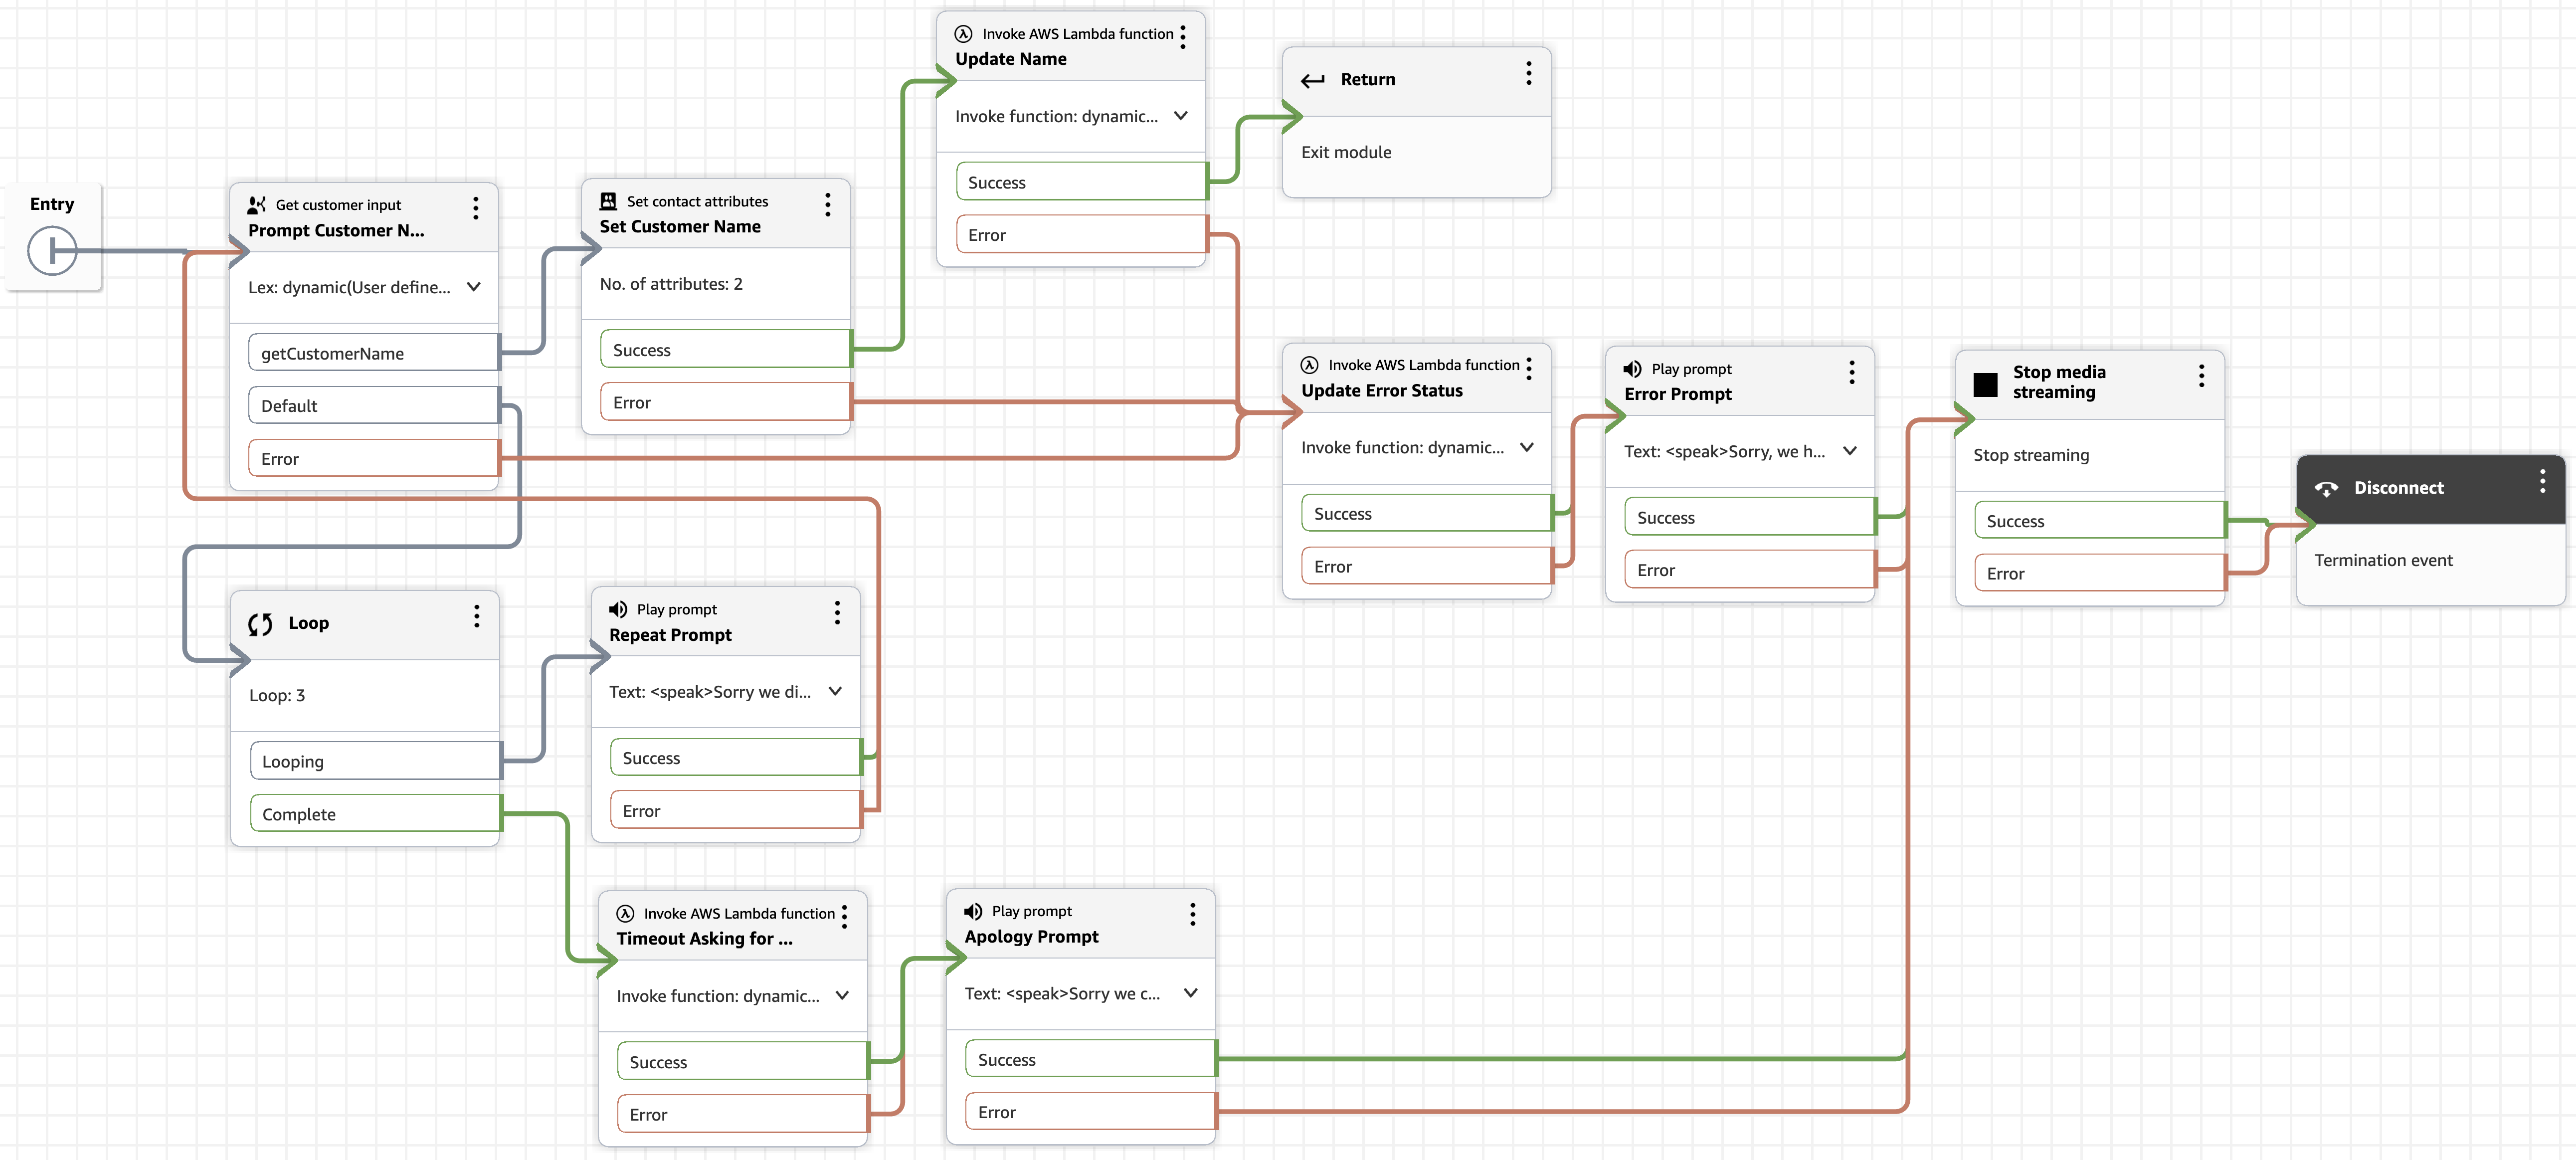
Task: Expand Repeat Prompt text chevron
Action: (835, 691)
